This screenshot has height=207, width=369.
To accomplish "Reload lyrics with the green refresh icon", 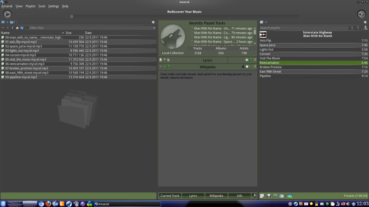I will pyautogui.click(x=251, y=60).
